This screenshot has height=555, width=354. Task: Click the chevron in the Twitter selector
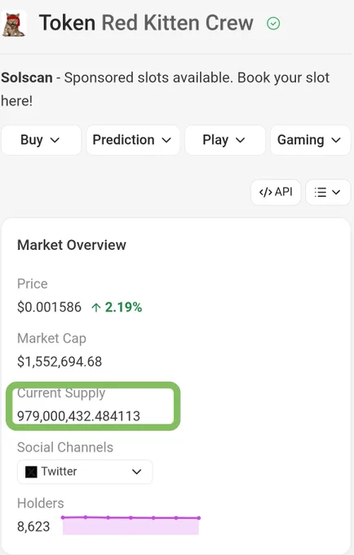(136, 472)
